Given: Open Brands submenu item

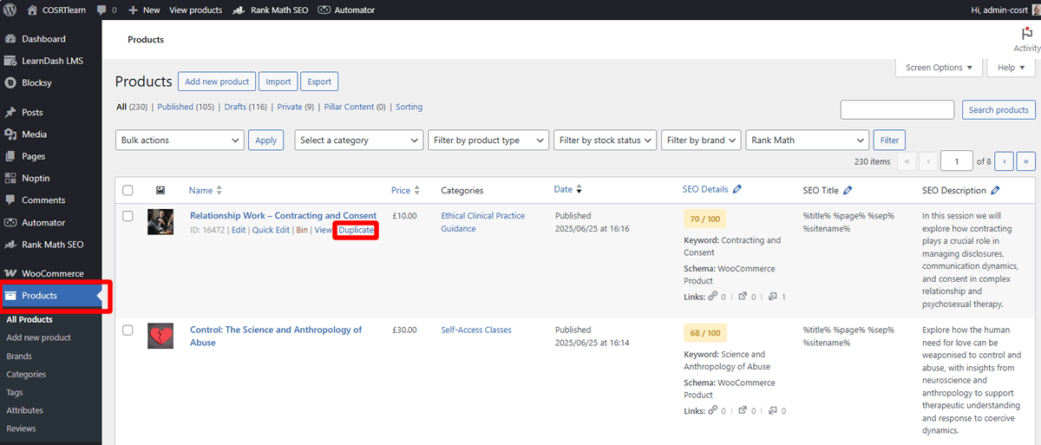Looking at the screenshot, I should coord(19,357).
